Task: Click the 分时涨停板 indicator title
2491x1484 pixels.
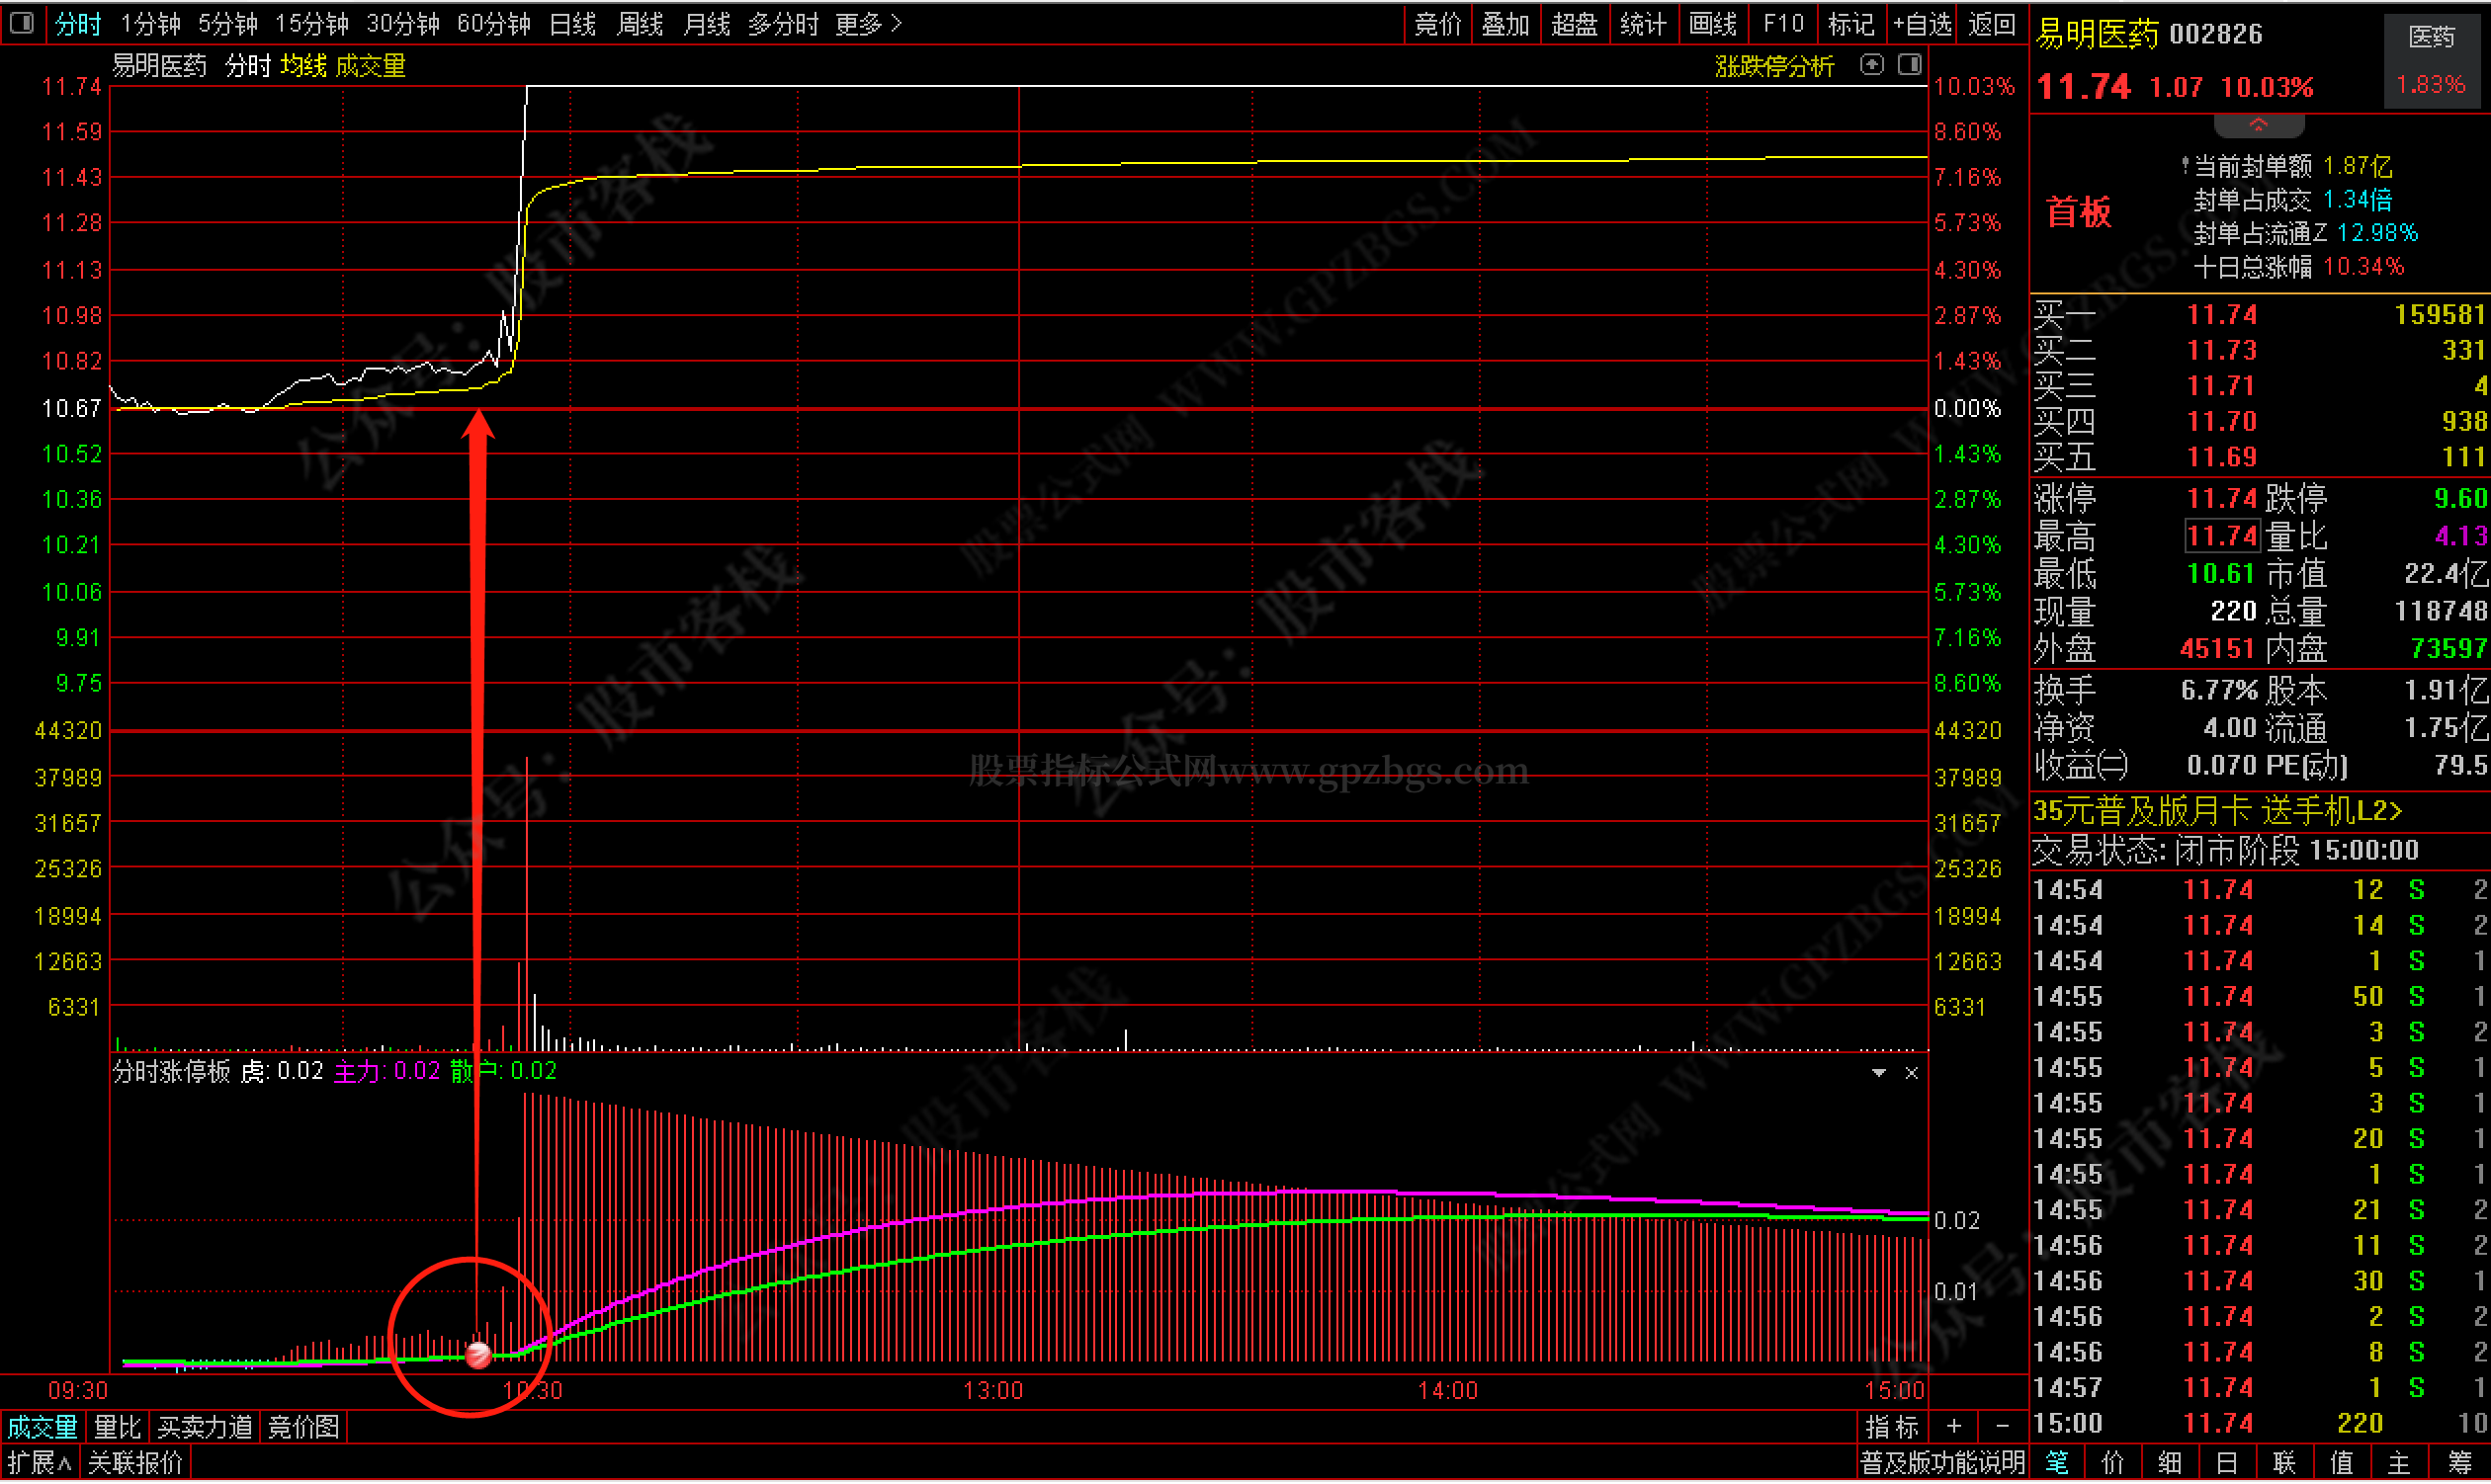Action: (172, 1072)
